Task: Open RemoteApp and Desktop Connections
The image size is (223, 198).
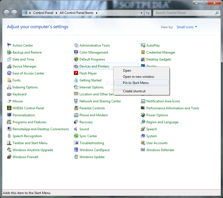Action: [41, 129]
